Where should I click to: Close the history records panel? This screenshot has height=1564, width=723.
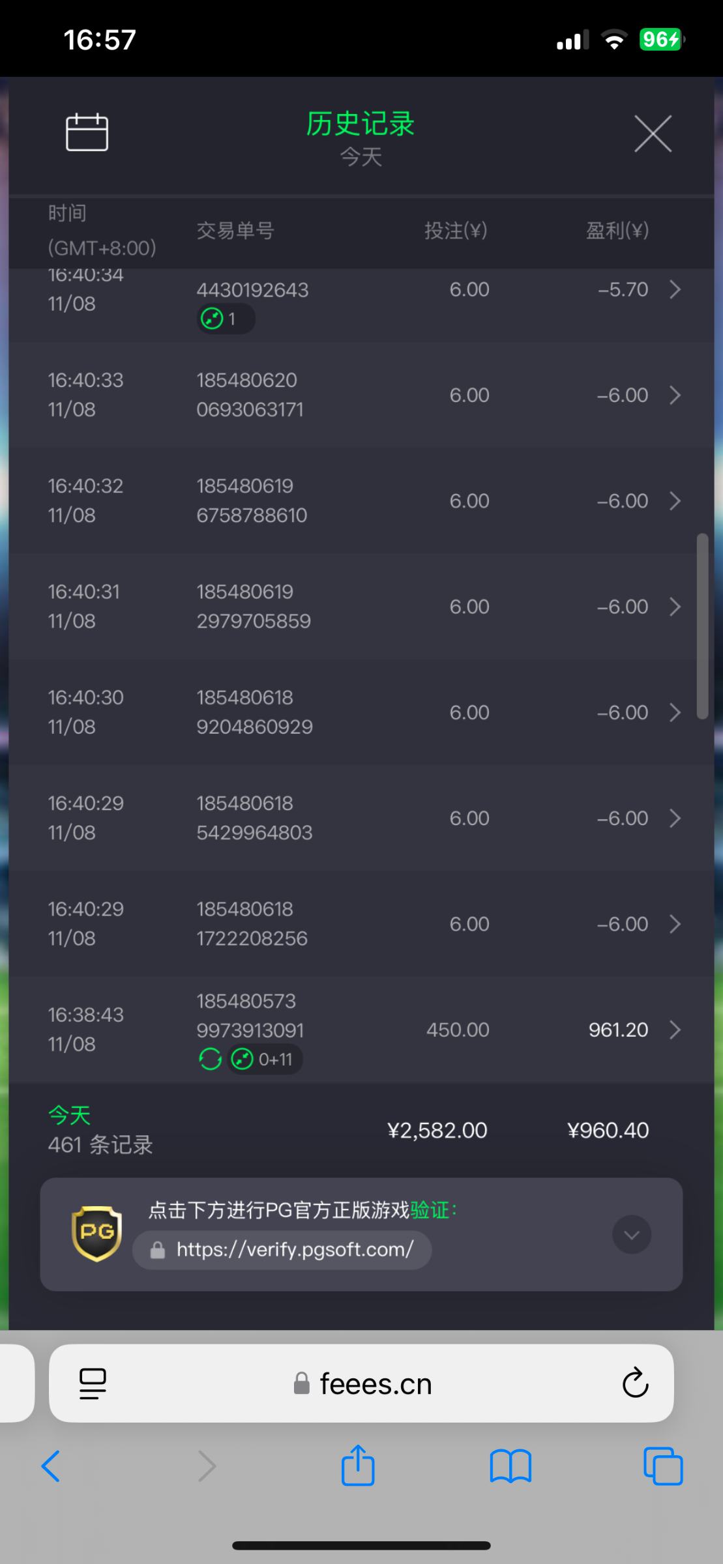tap(653, 134)
